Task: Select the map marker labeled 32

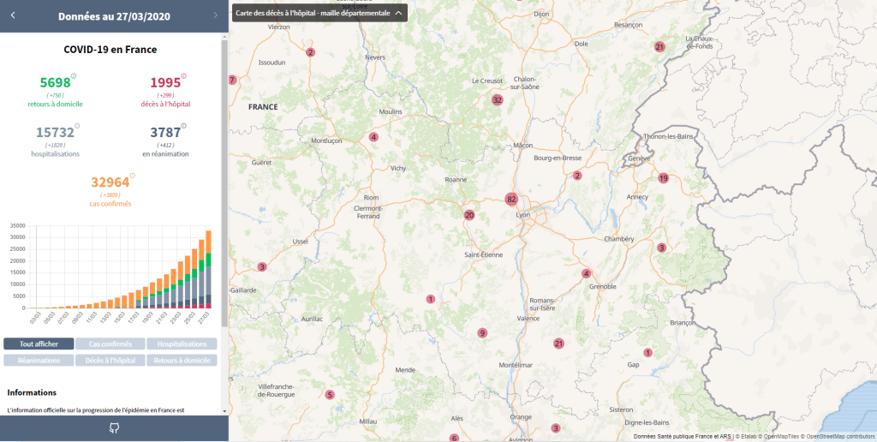Action: pyautogui.click(x=497, y=99)
